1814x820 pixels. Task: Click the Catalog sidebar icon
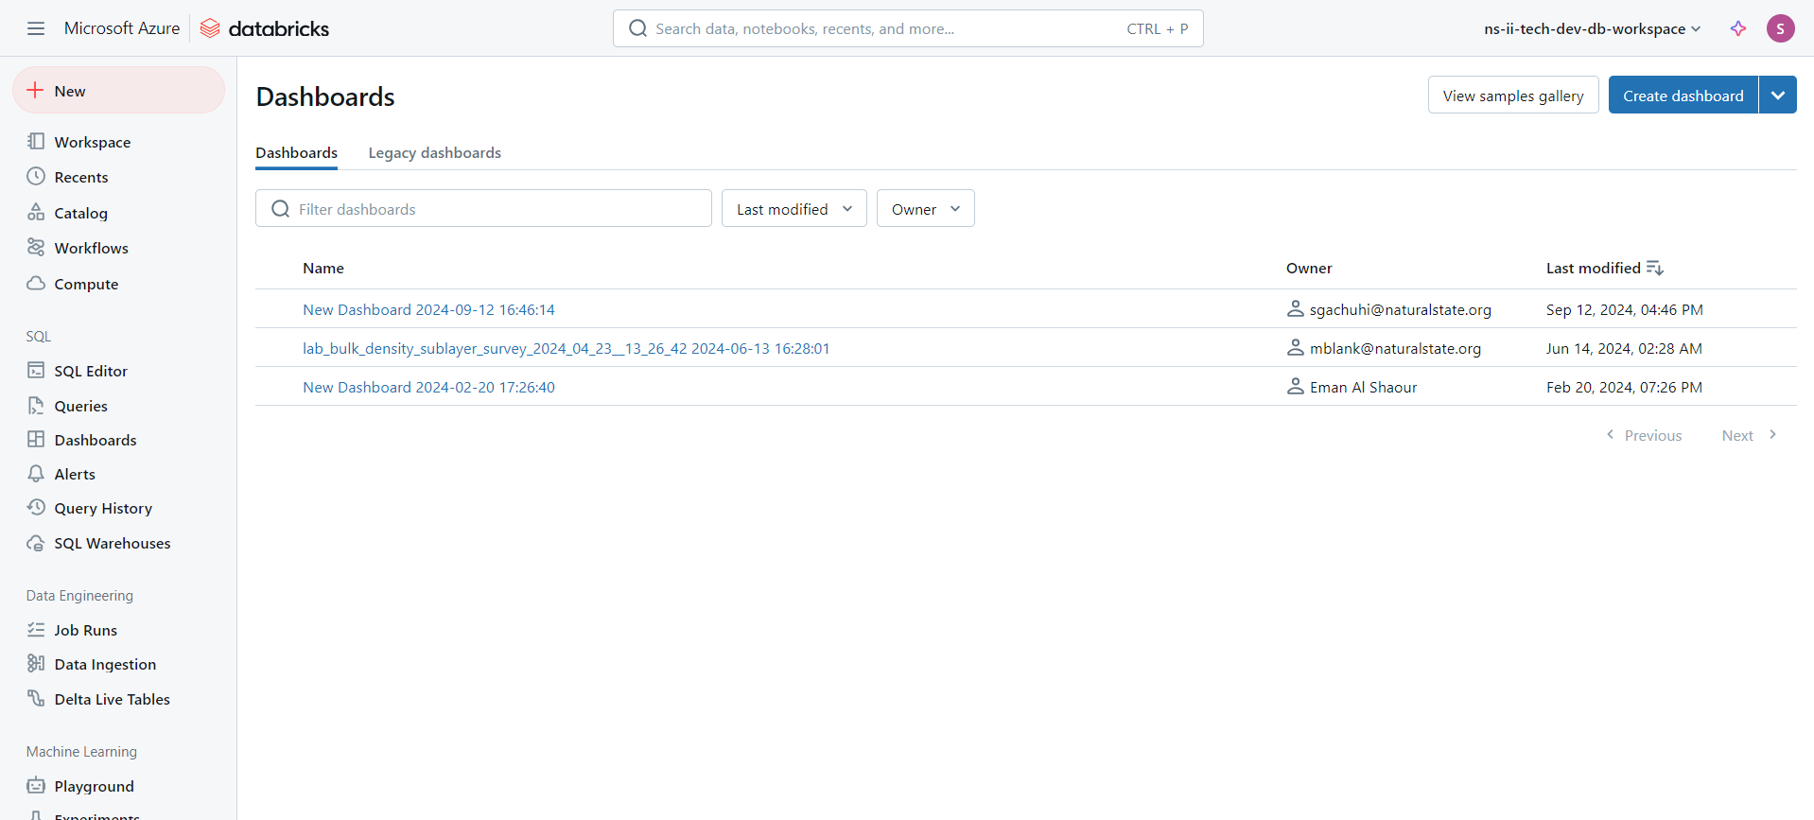(36, 212)
